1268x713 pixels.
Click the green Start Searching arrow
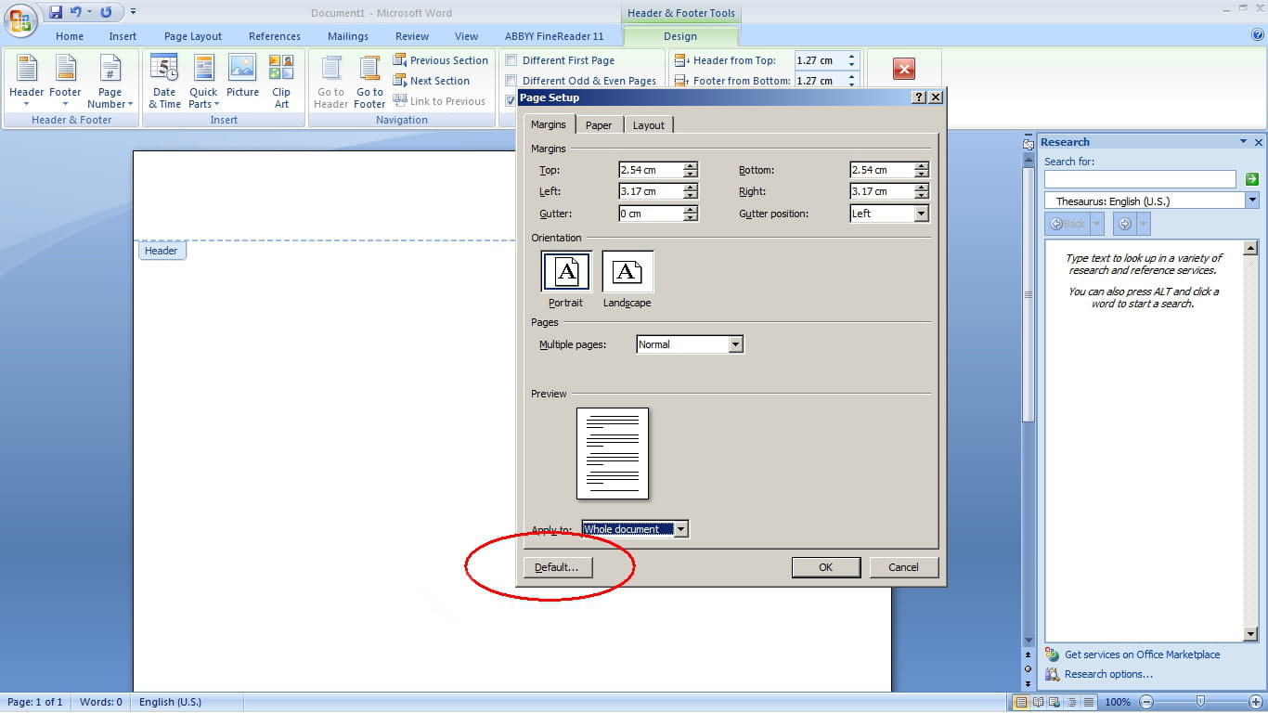[1251, 179]
